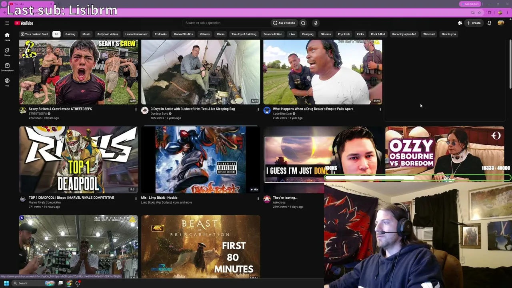This screenshot has width=512, height=288.
Task: Select The Joy of Painting chip
Action: pos(244,34)
